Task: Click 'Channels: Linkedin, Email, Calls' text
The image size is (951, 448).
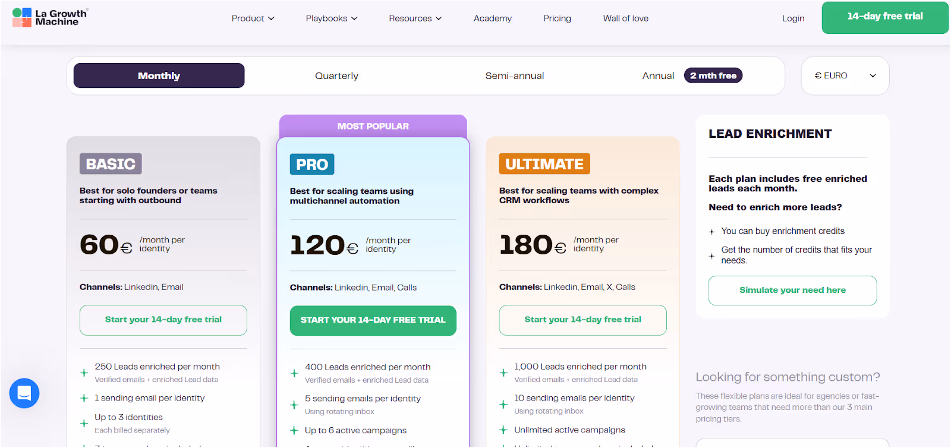Action: (x=353, y=288)
